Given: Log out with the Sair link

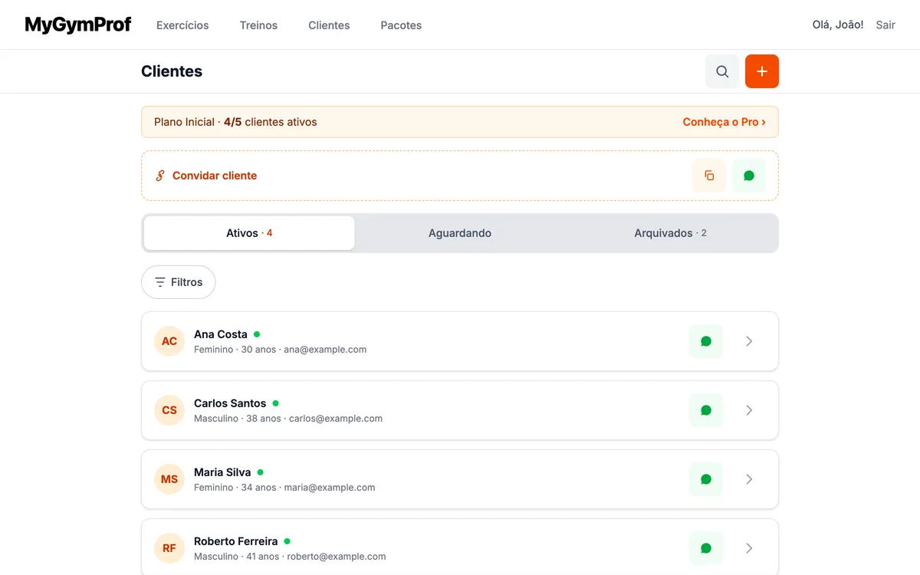Looking at the screenshot, I should 886,25.
